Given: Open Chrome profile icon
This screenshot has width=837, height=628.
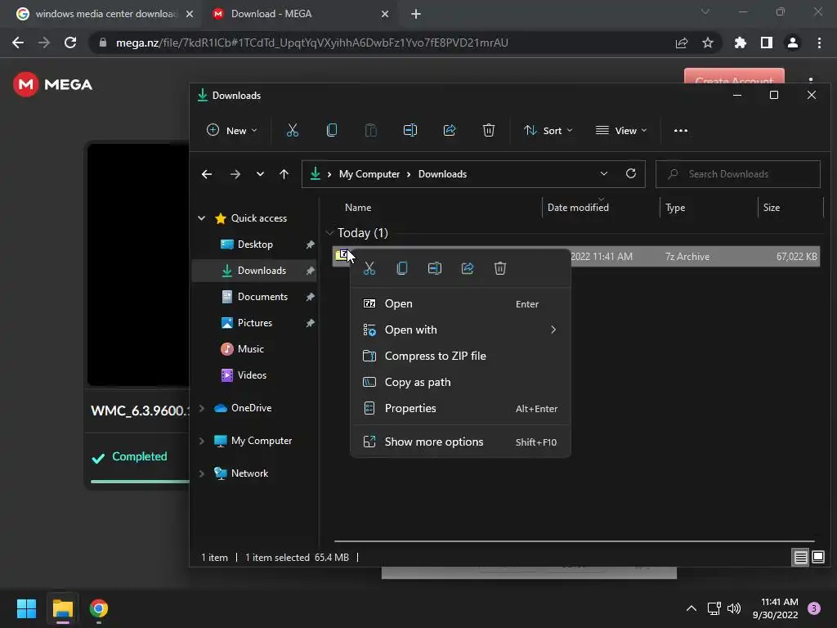Looking at the screenshot, I should (x=793, y=43).
